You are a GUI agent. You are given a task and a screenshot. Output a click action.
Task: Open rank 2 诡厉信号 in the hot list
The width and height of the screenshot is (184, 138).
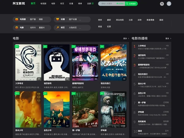point(151,57)
